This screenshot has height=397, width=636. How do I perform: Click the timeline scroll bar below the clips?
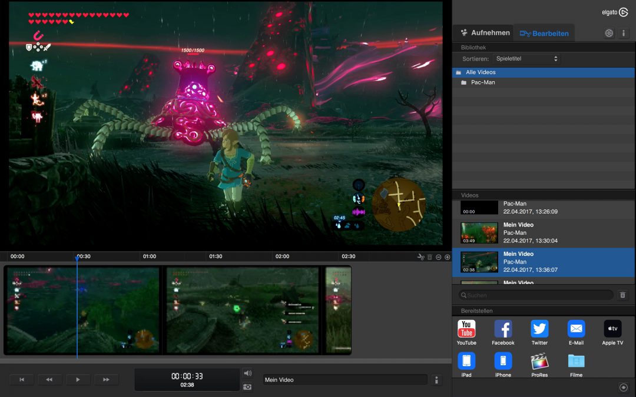click(x=226, y=360)
